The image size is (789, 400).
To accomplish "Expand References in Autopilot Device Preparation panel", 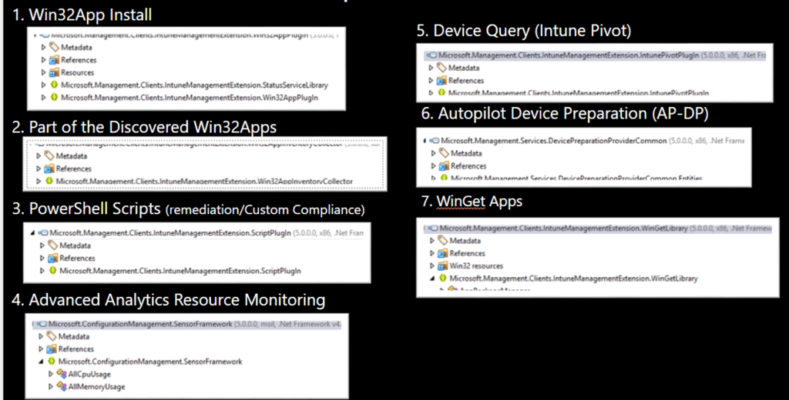I will click(x=433, y=166).
